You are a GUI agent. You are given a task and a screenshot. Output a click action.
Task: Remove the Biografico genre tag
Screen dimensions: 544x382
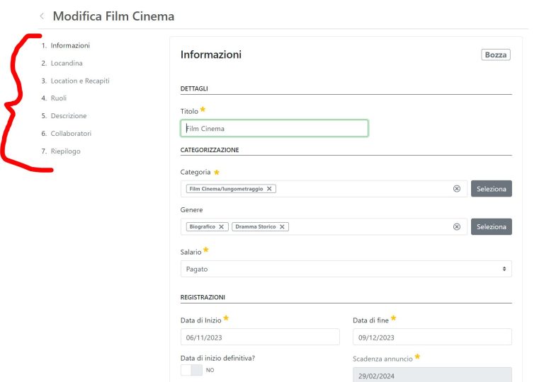222,227
